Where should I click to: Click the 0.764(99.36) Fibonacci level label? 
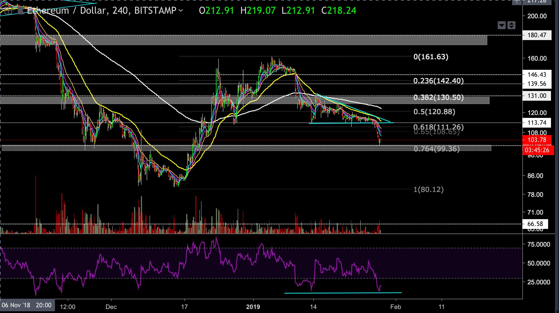pyautogui.click(x=437, y=149)
